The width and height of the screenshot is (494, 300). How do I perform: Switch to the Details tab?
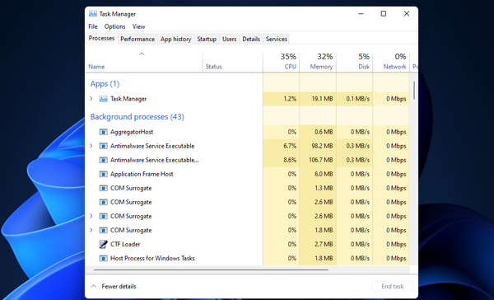(x=251, y=39)
